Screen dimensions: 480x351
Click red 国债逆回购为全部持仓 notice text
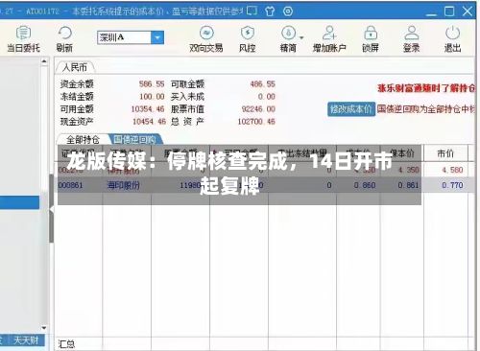point(426,109)
